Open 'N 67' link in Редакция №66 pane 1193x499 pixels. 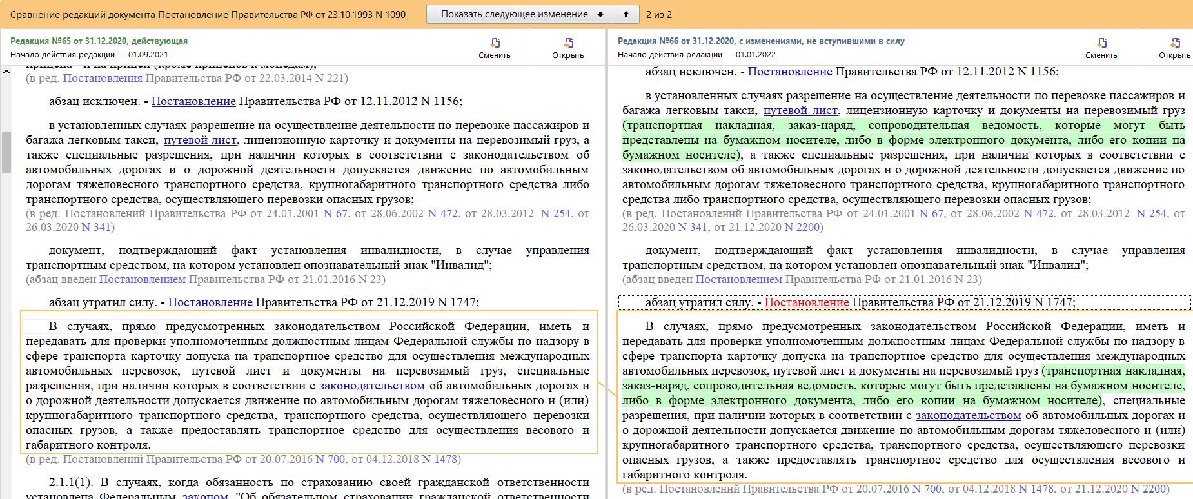tap(931, 213)
